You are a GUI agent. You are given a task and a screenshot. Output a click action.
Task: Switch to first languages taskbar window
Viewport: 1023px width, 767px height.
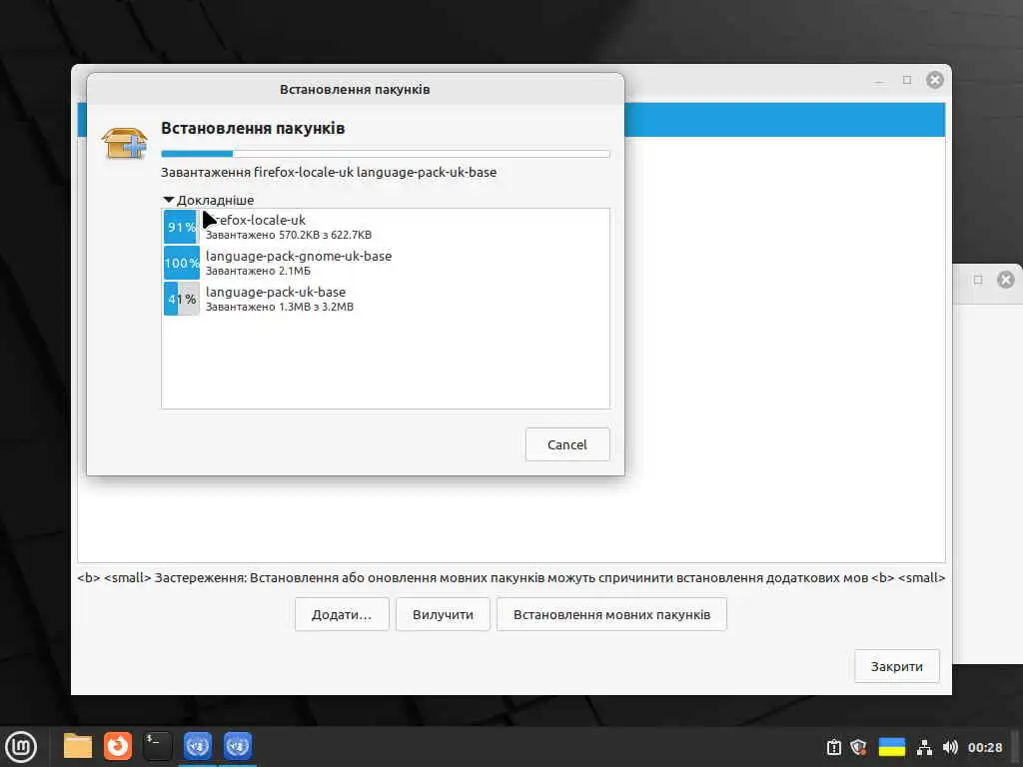tap(197, 746)
